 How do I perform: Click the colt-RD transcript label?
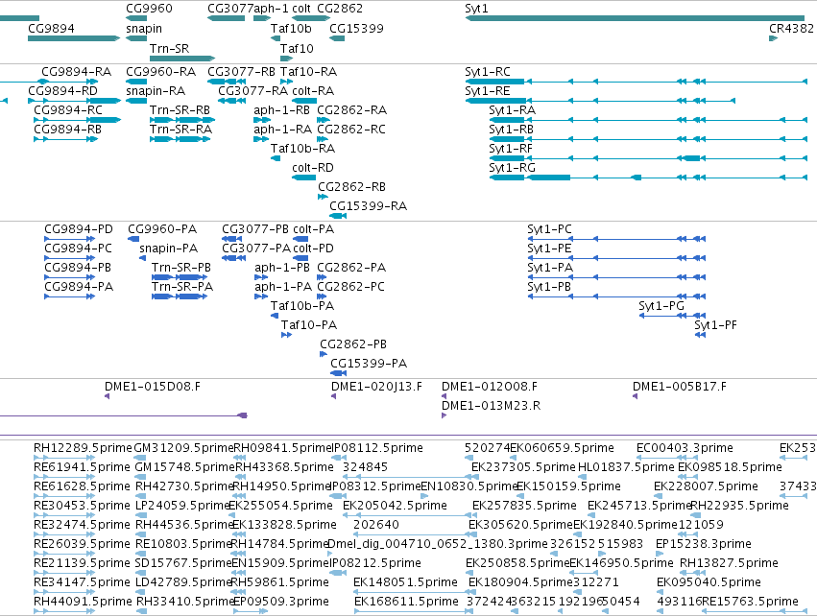pos(313,168)
